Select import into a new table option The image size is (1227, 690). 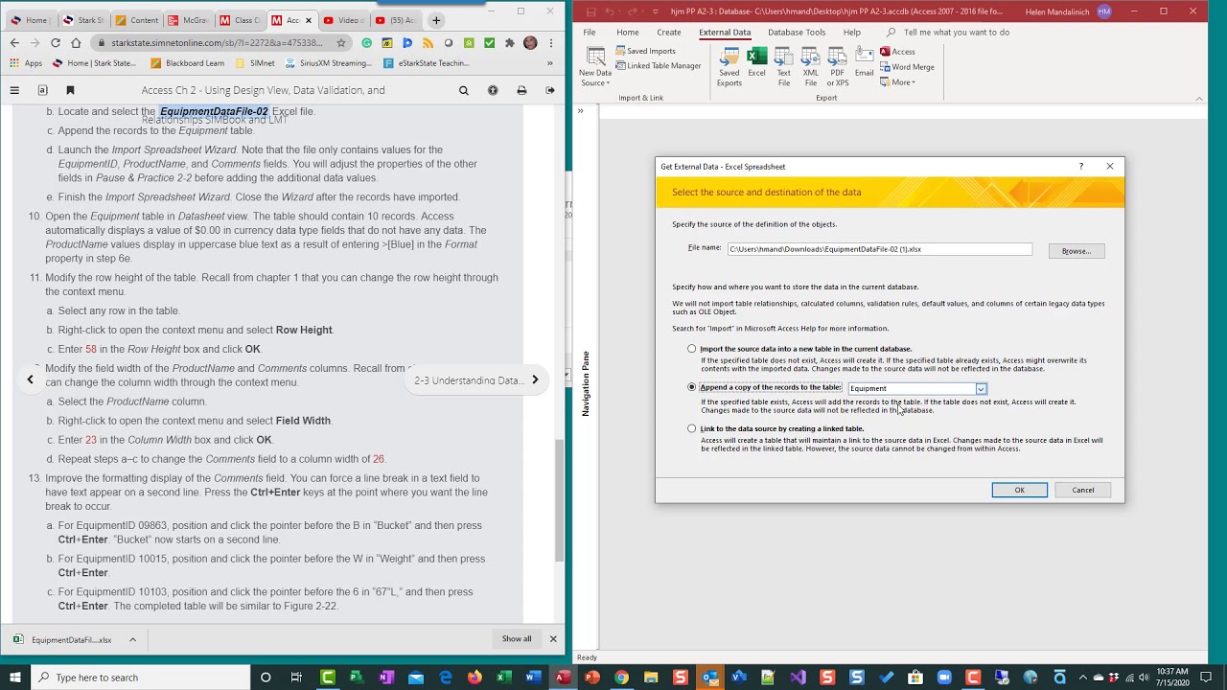[x=692, y=349]
